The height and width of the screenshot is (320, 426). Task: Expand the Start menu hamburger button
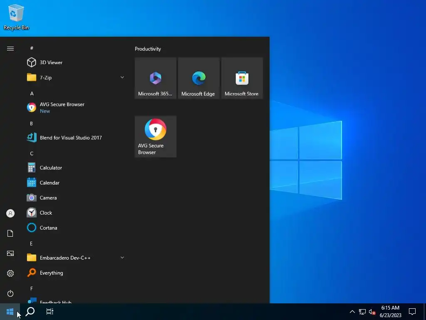click(10, 49)
